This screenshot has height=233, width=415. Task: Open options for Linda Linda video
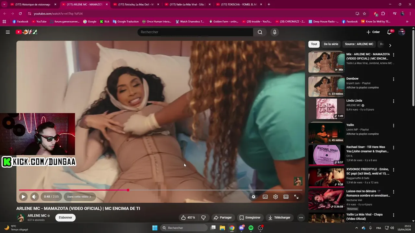tap(394, 101)
